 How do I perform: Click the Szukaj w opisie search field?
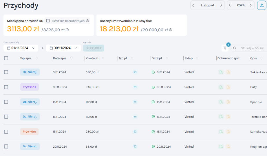point(252,48)
